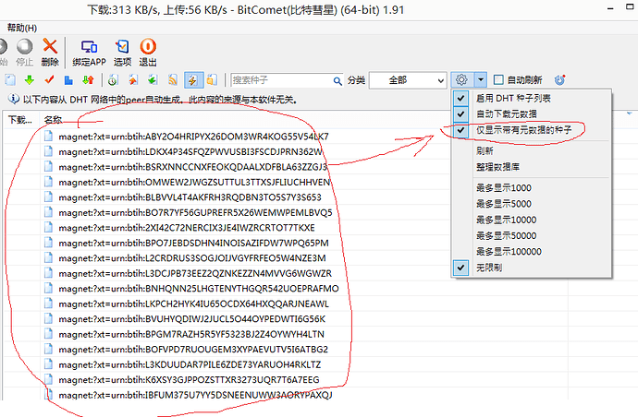Click the 搜索种子 search field
Image resolution: width=638 pixels, height=417 pixels.
tap(282, 80)
